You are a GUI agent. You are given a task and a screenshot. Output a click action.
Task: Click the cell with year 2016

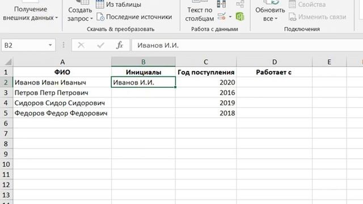[x=206, y=92]
